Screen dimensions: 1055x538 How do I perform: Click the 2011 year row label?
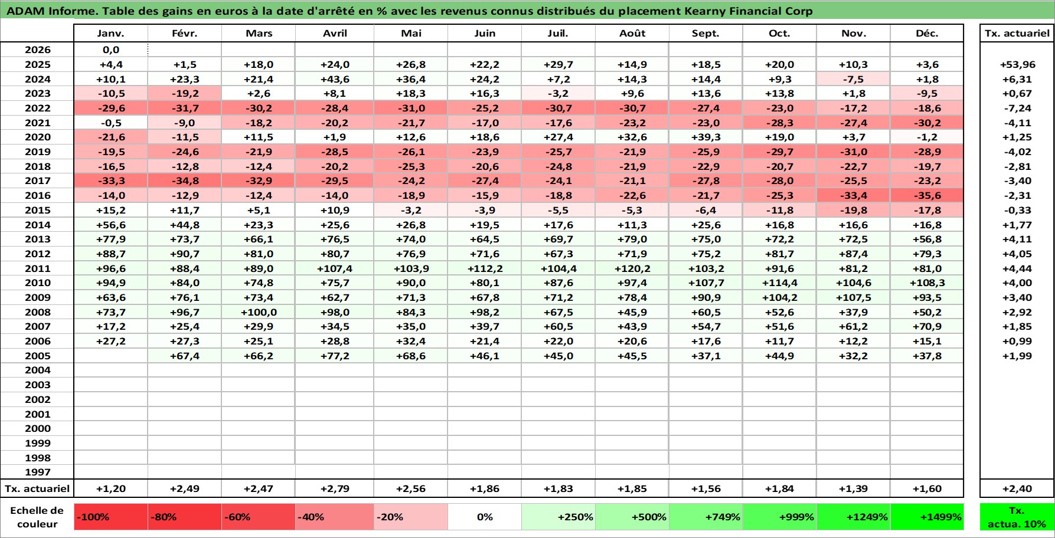click(37, 268)
